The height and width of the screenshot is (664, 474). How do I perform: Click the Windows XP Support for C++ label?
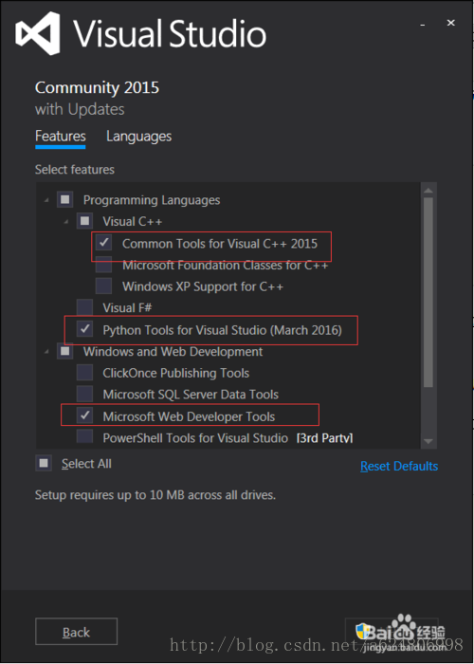[x=203, y=286]
